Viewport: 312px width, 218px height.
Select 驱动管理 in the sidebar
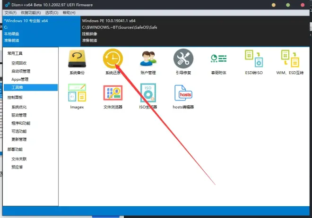19,115
